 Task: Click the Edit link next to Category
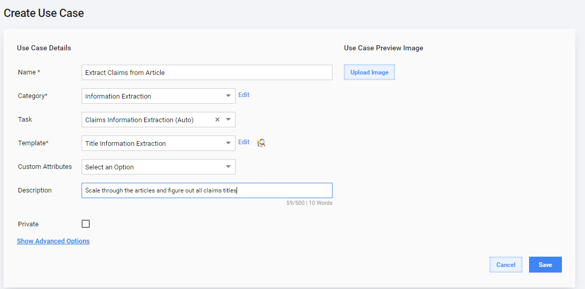[244, 95]
